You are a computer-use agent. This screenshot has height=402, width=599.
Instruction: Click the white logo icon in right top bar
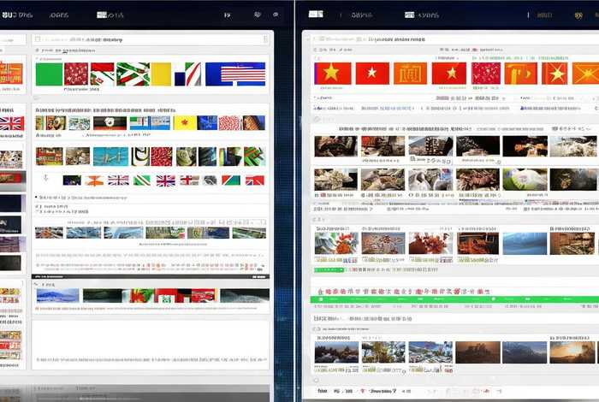316,15
